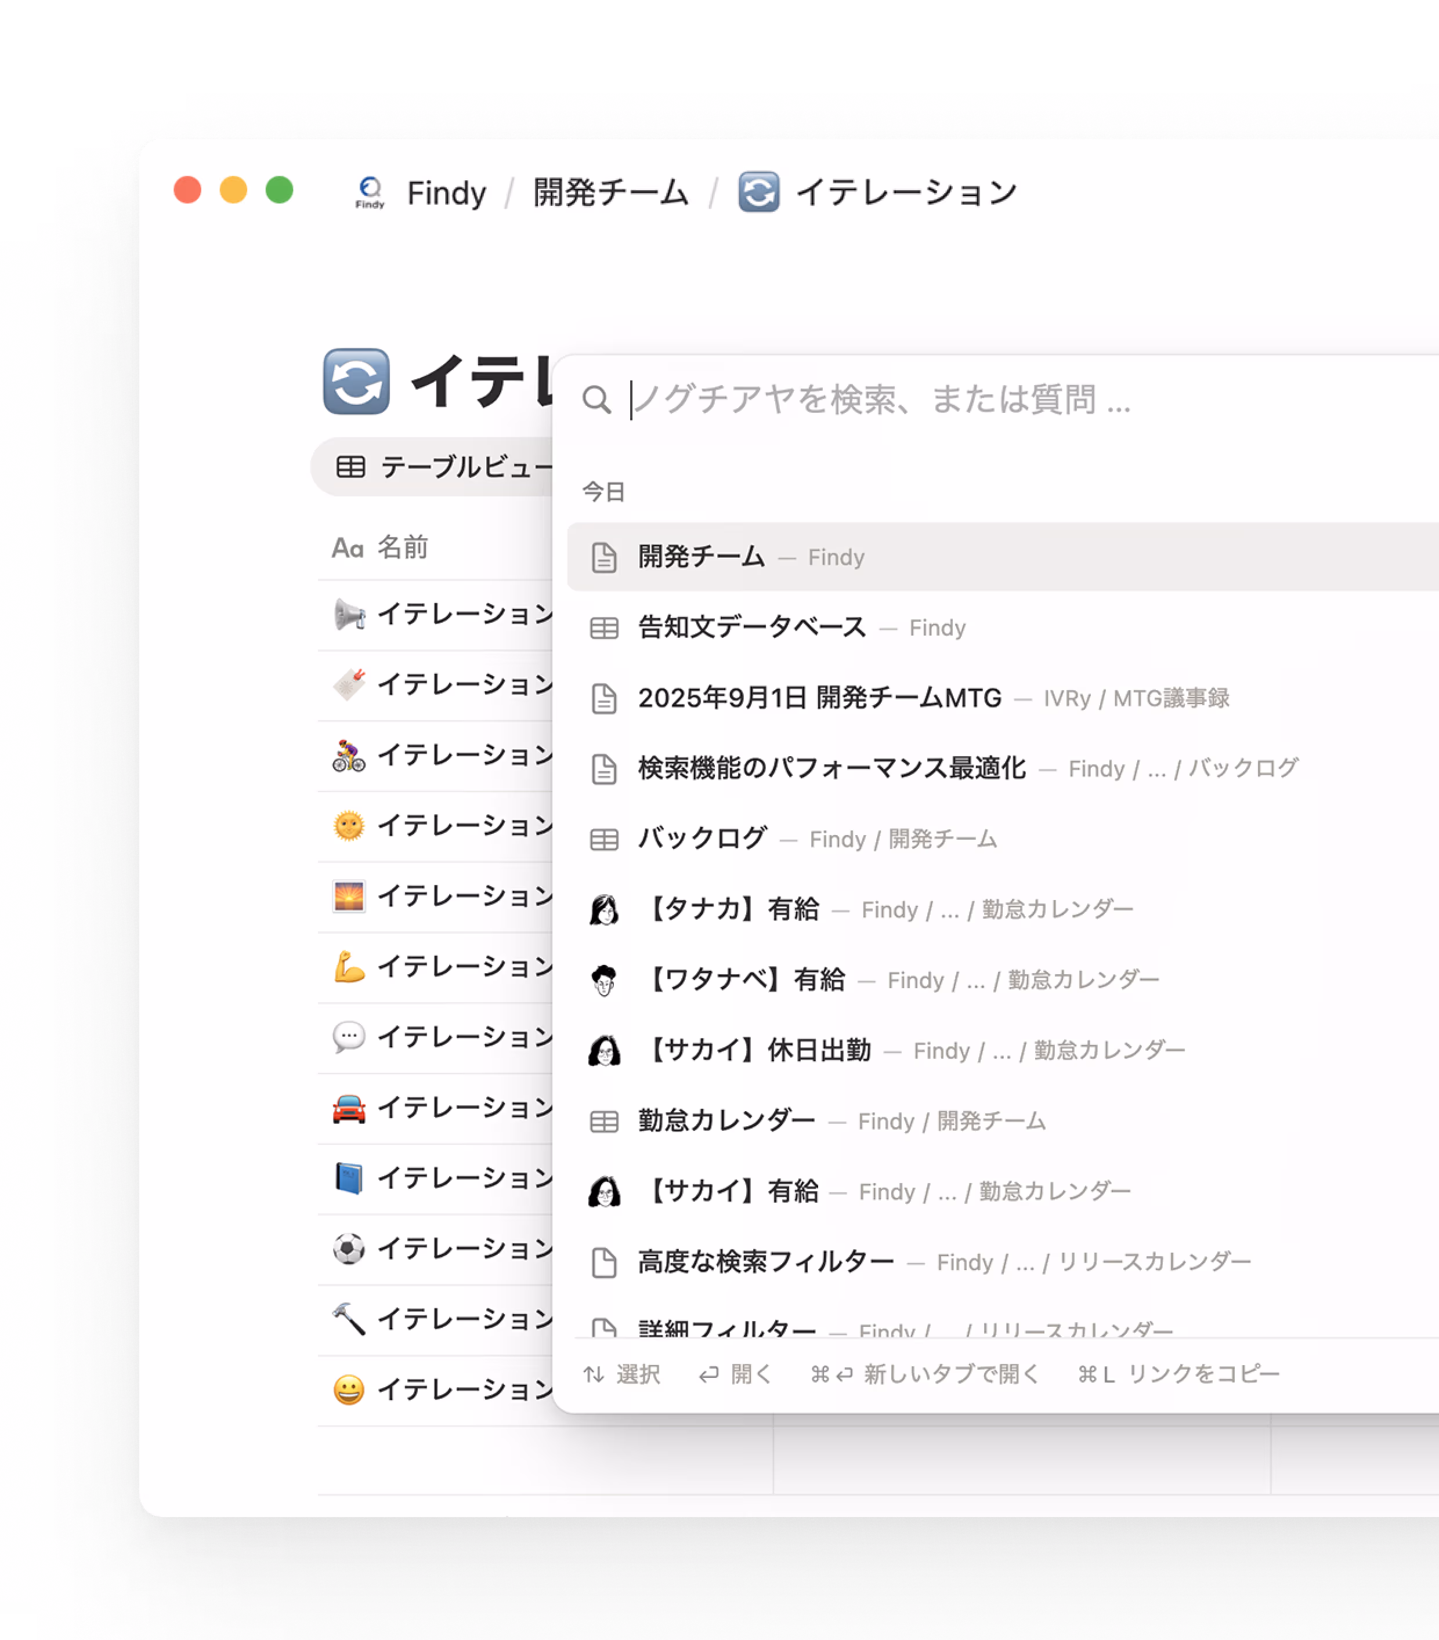Focus the search input field
This screenshot has height=1640, width=1439.
click(x=883, y=400)
